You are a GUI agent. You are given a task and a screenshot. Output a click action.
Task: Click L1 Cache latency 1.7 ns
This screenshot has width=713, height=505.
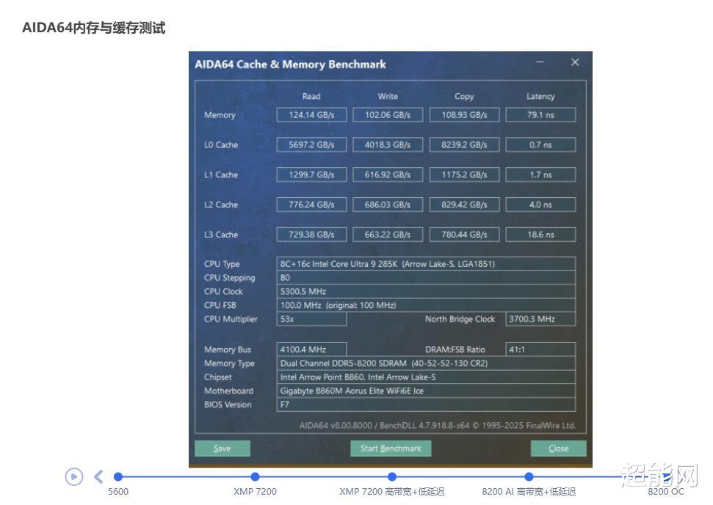pyautogui.click(x=540, y=174)
